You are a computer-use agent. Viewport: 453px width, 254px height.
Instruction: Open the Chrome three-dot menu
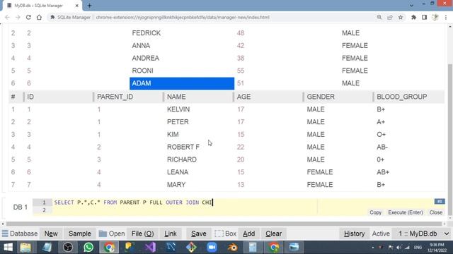[446, 17]
